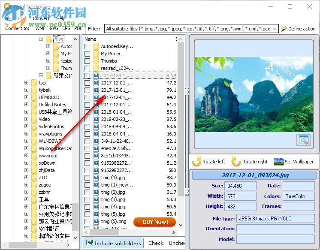This screenshot has height=250, width=320.
Task: Click the BUY Now! button
Action: 154,222
